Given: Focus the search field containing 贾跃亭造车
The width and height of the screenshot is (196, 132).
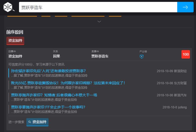Looking at the screenshot, I should point(98,7).
